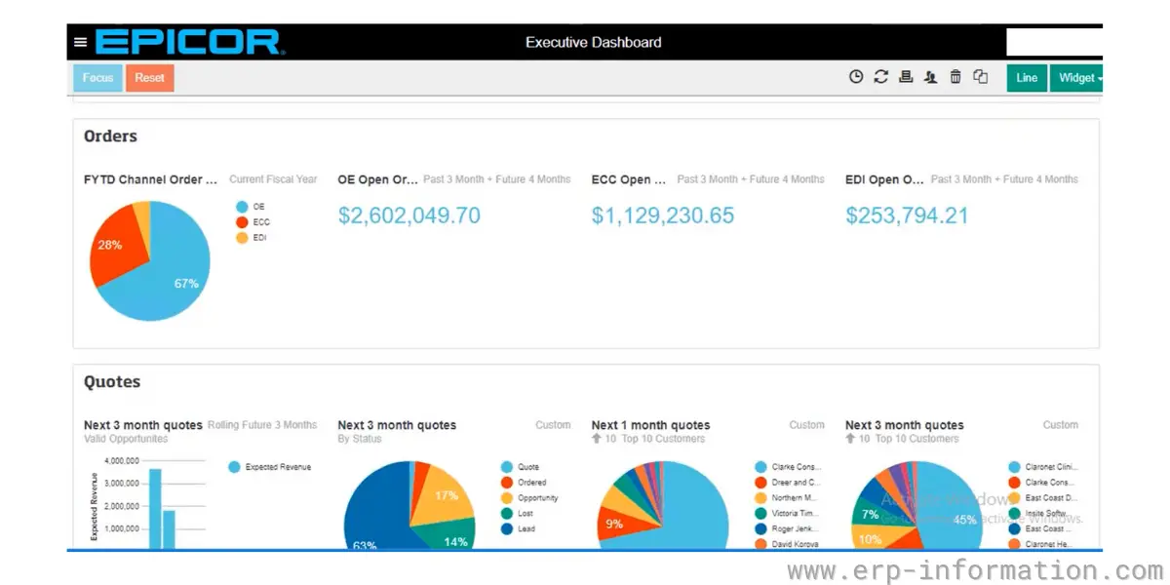
Task: Delete using the trash can icon
Action: click(x=955, y=77)
